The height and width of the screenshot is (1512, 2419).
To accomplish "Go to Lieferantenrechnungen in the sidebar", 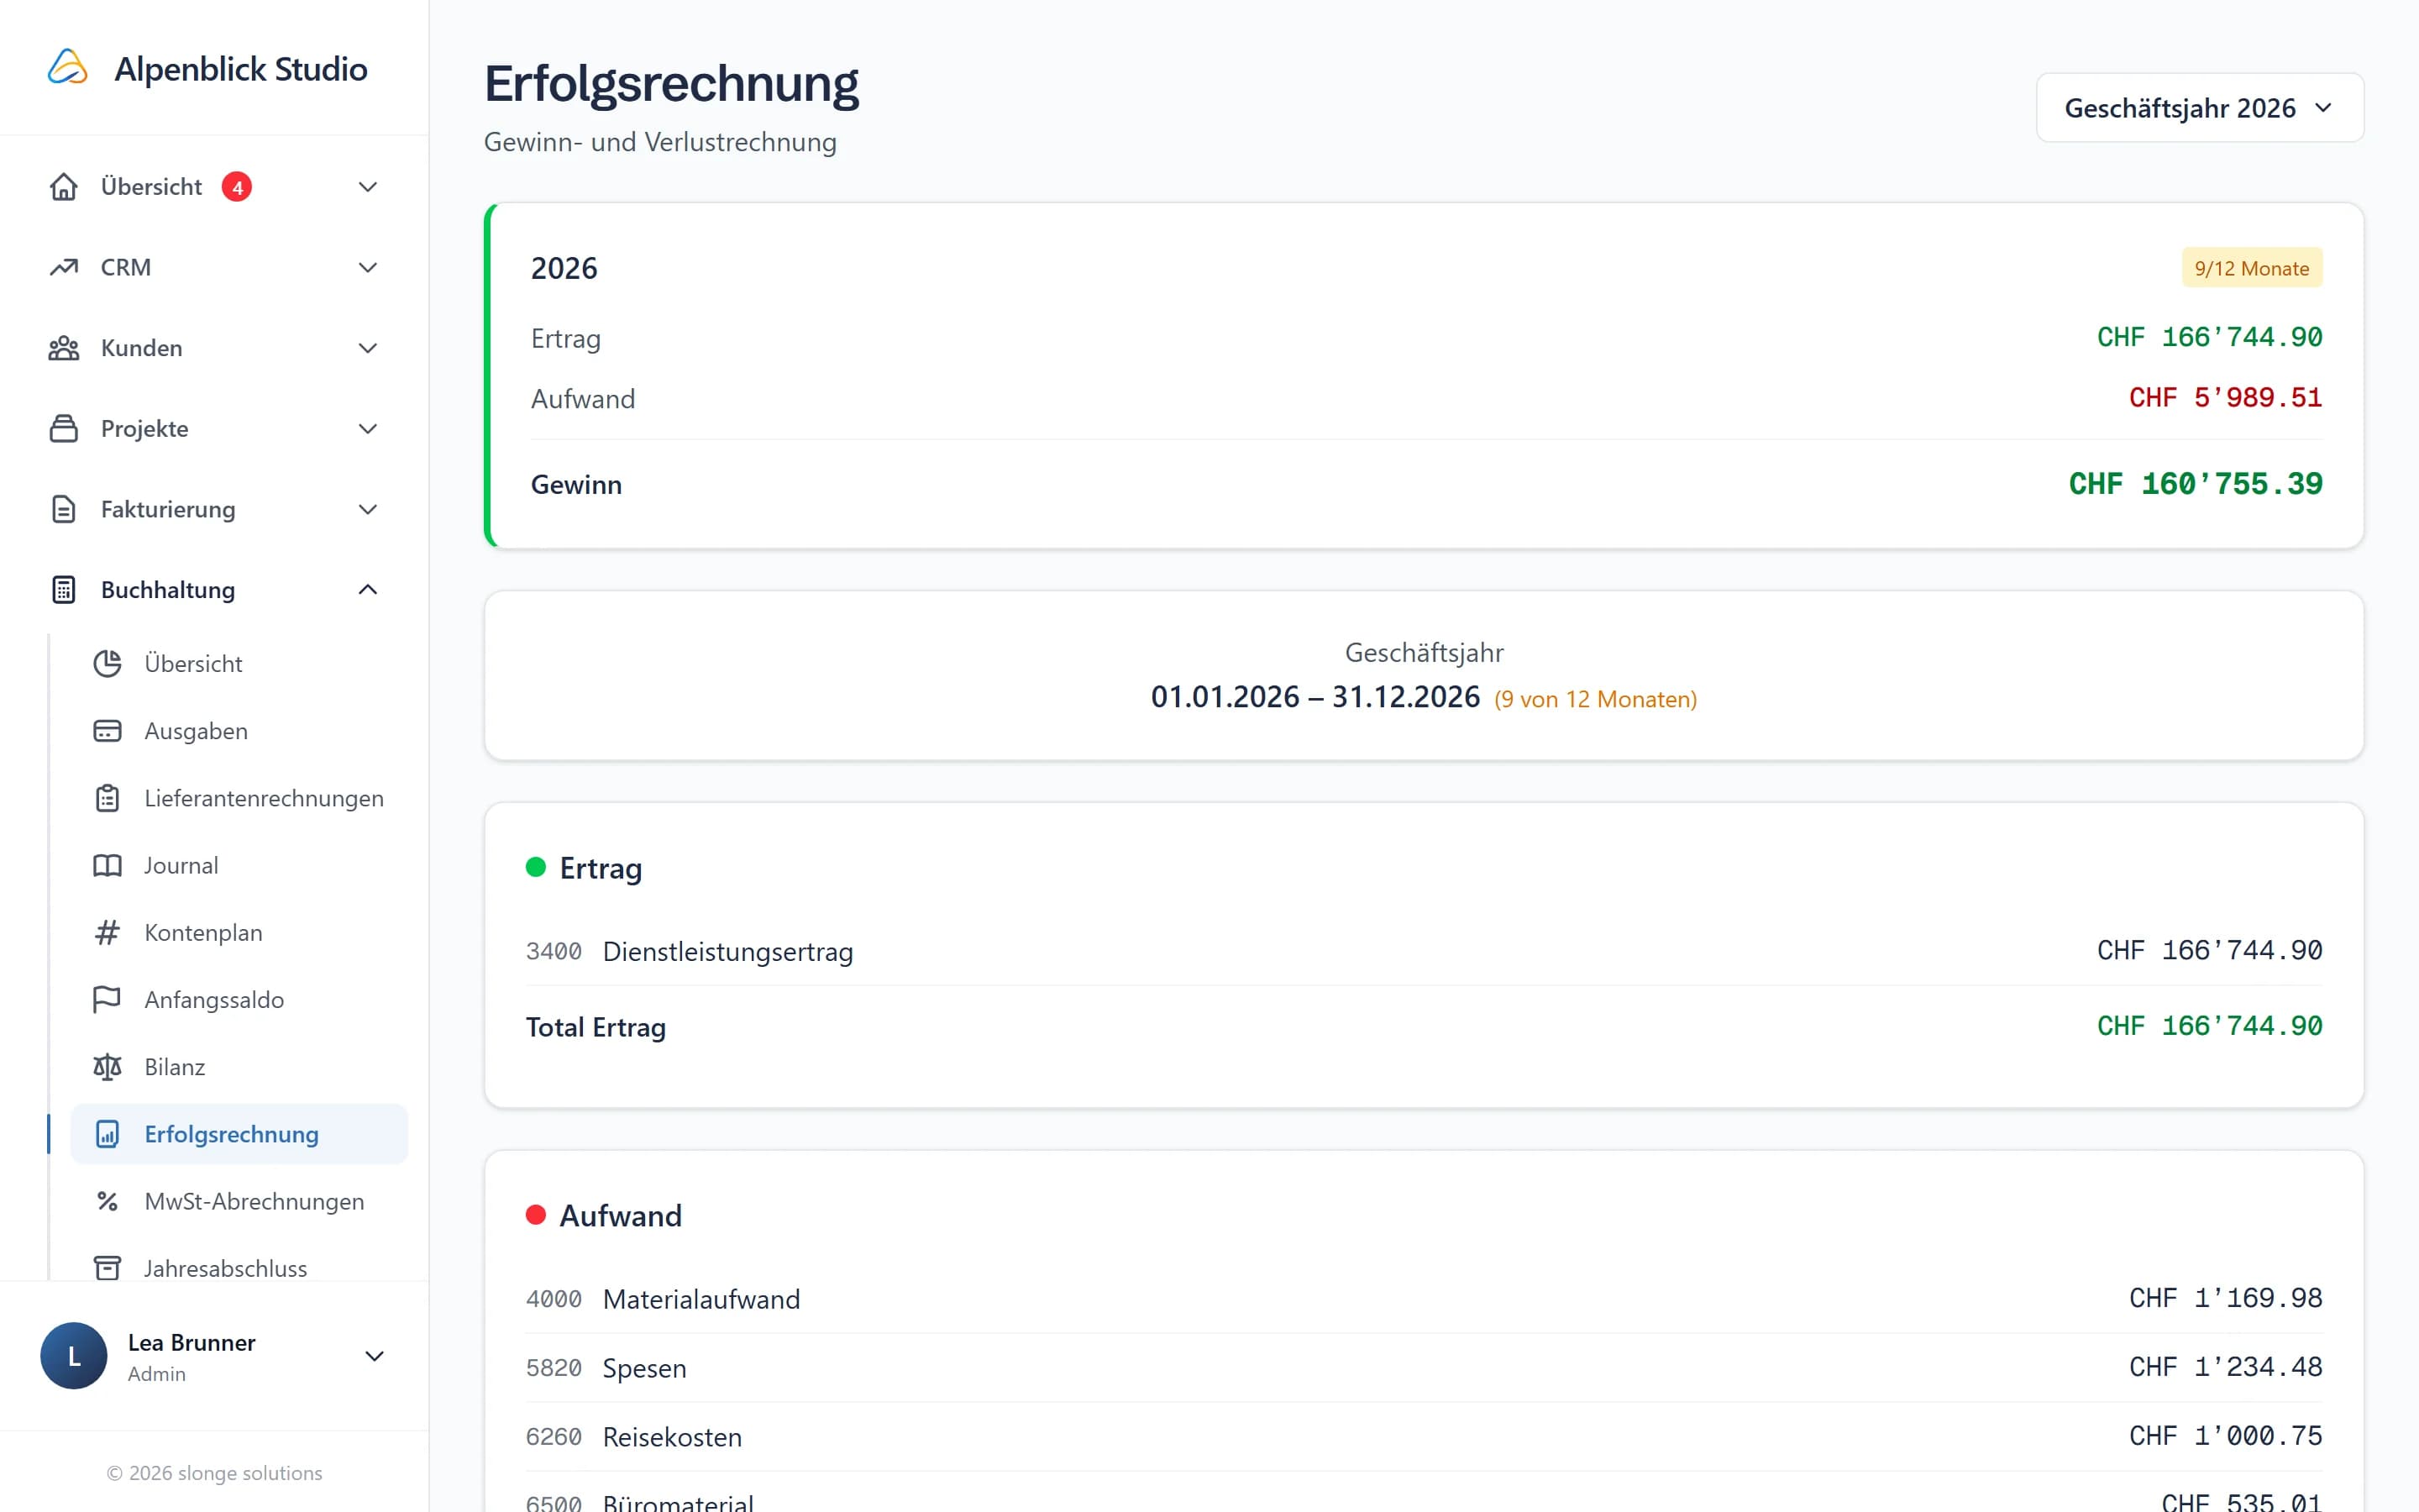I will point(239,798).
